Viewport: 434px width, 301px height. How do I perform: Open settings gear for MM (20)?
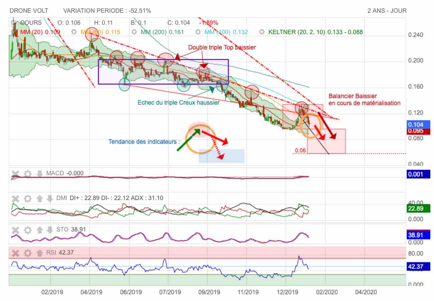click(x=14, y=32)
